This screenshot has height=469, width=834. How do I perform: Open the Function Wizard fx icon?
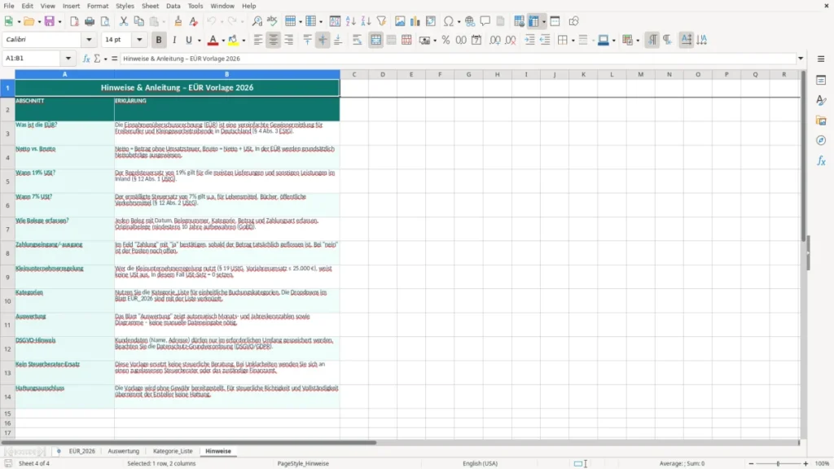(x=86, y=59)
